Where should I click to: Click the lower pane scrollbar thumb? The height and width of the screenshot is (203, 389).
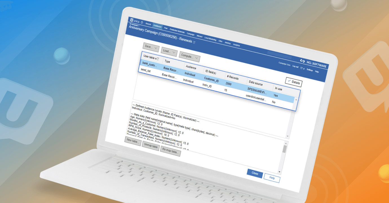[x=284, y=149]
